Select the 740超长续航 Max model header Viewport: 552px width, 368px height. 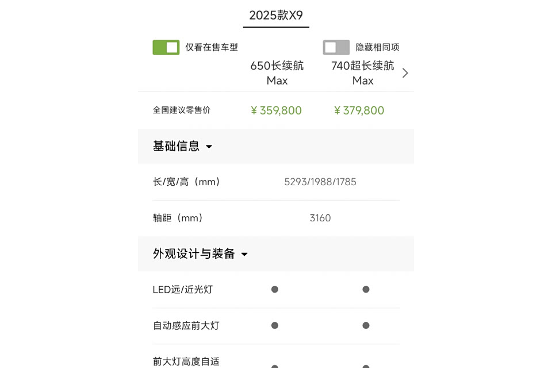(363, 73)
